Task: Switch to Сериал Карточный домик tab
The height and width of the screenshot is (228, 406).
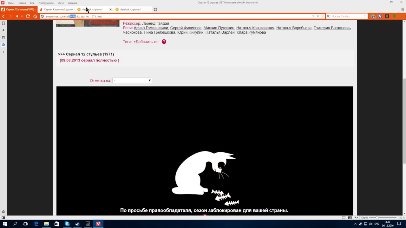Action: [56, 9]
